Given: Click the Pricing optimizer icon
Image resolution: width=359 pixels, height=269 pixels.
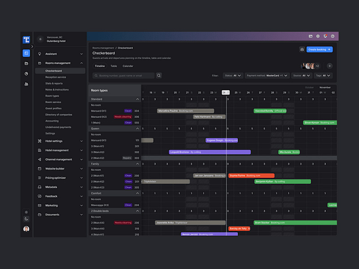Looking at the screenshot, I should (39, 178).
